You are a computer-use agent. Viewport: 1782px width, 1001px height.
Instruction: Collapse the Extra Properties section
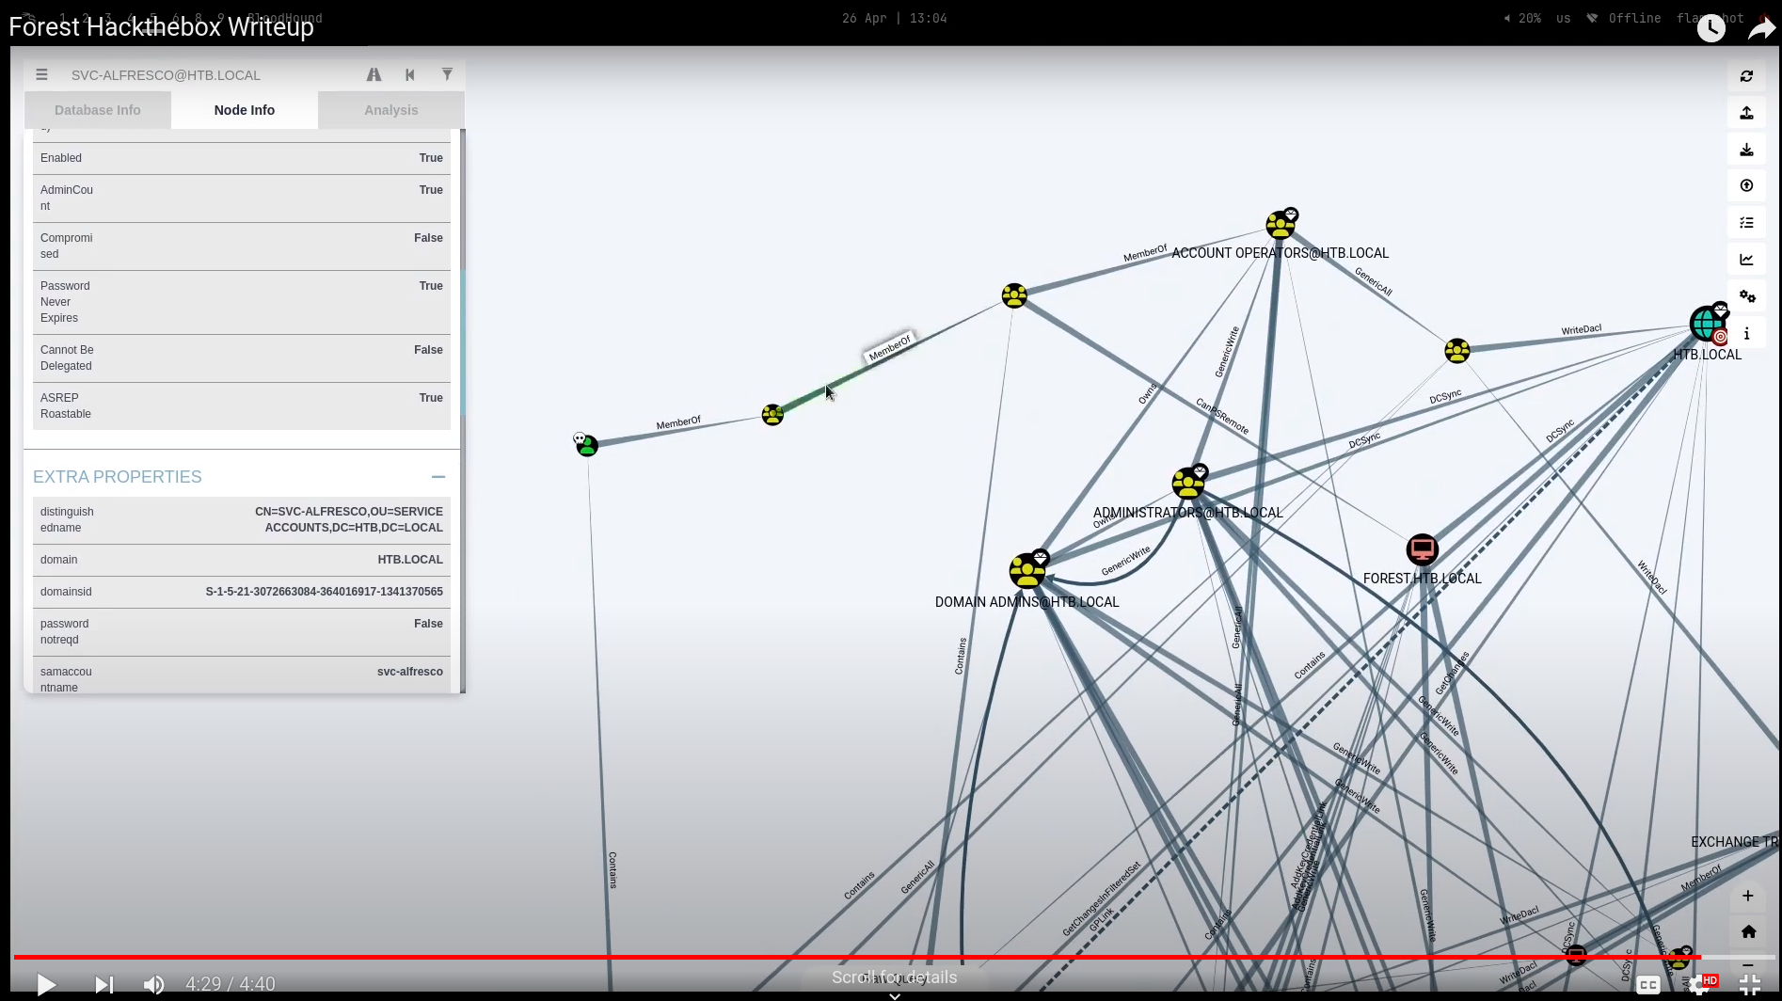(x=438, y=477)
